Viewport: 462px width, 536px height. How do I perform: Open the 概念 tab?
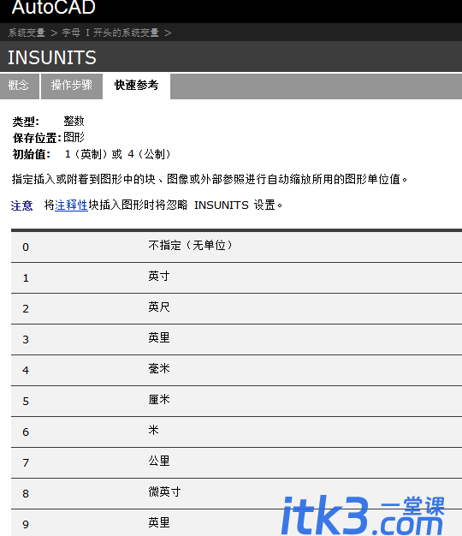[20, 86]
